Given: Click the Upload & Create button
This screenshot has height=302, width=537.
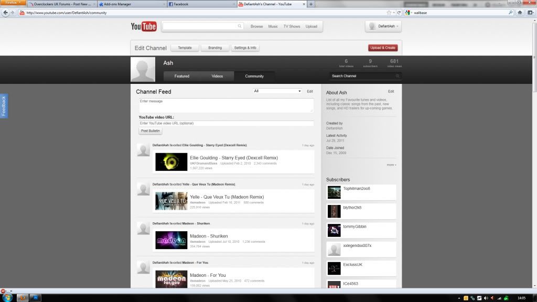Looking at the screenshot, I should [x=383, y=48].
